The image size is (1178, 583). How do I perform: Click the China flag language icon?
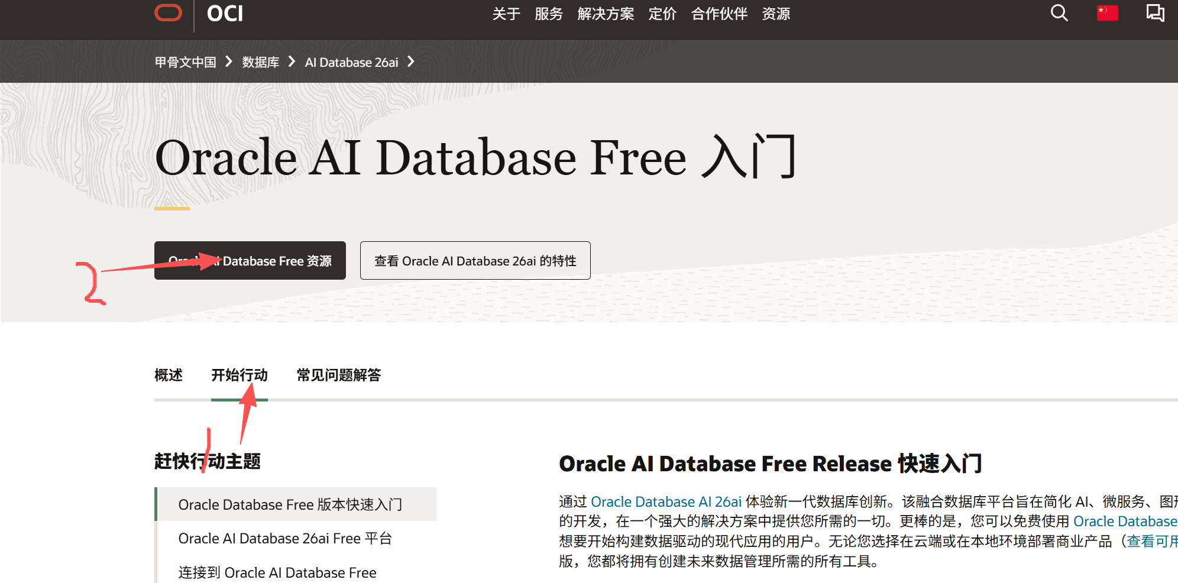1106,13
